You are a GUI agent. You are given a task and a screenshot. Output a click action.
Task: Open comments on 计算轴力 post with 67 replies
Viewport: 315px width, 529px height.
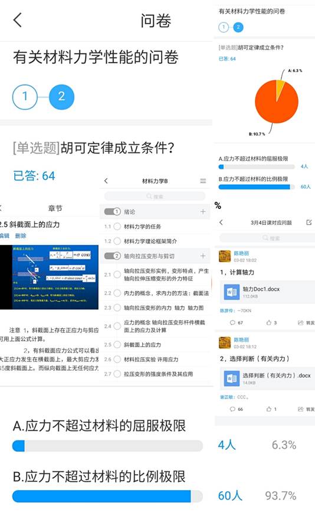[237, 322]
